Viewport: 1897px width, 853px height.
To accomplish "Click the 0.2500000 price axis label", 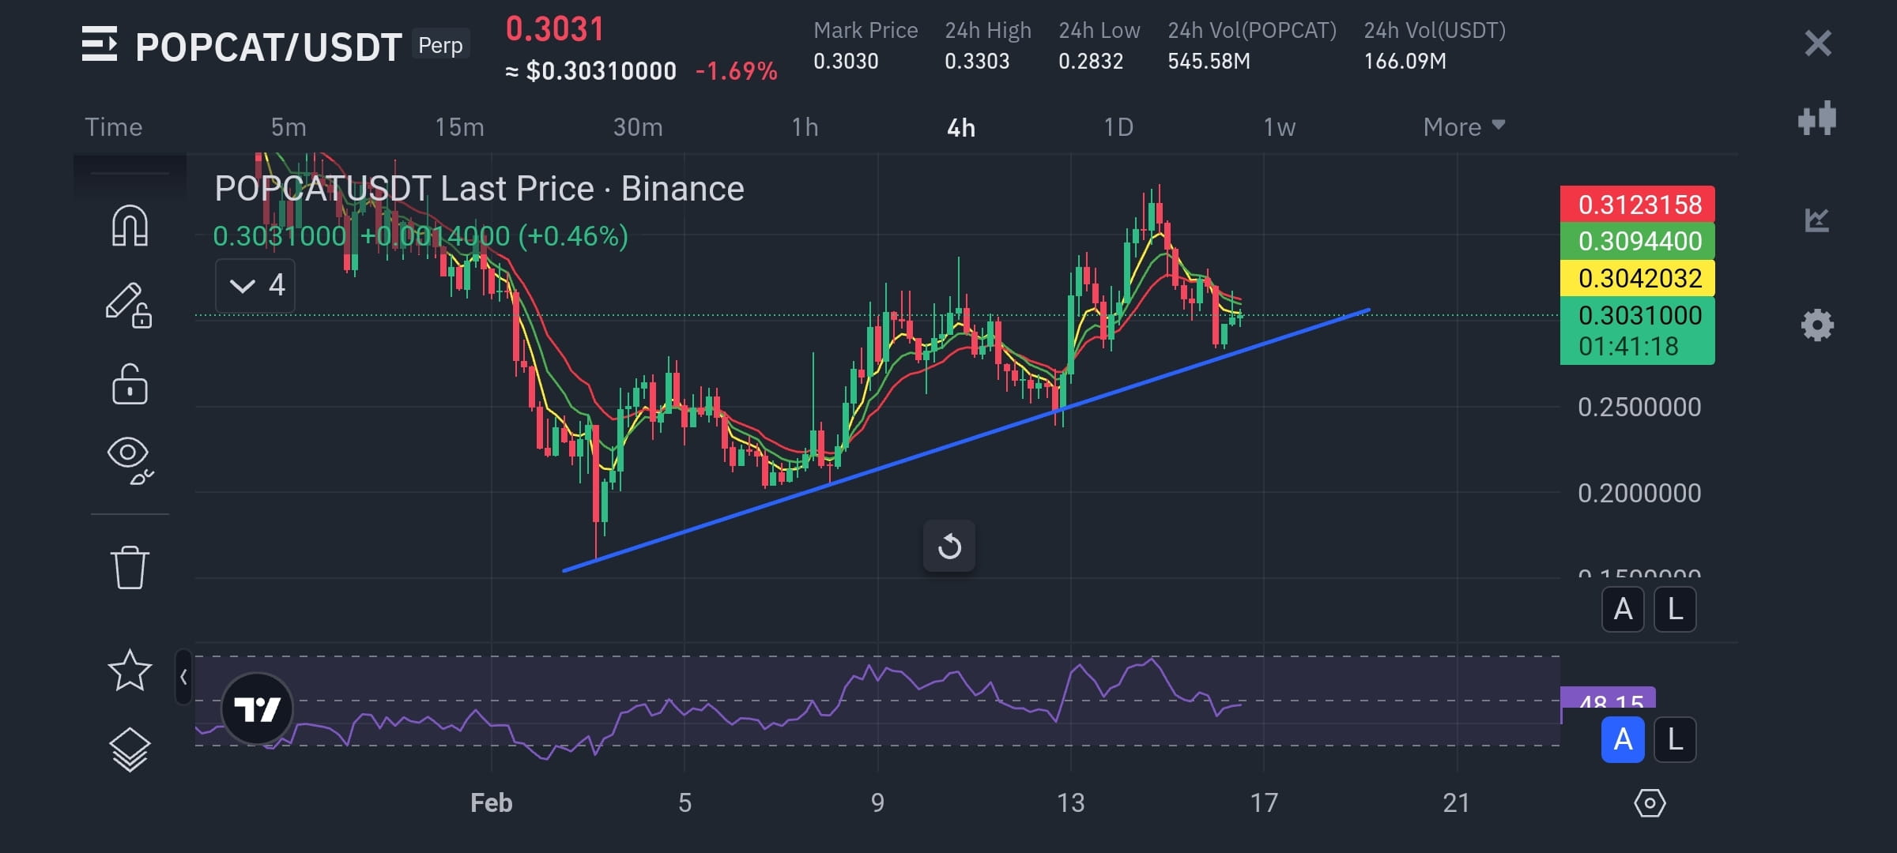I will 1639,408.
